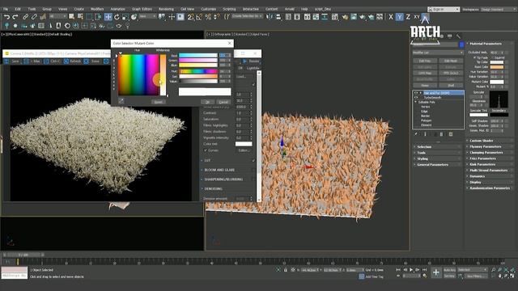Expand the Kink Parameters rollout

coord(490,164)
